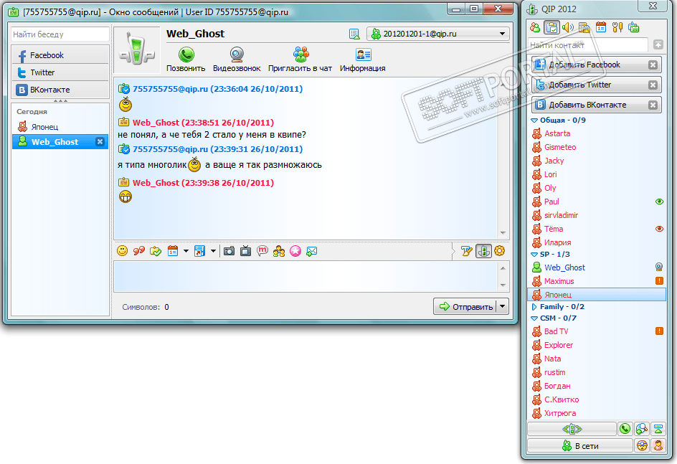Click the calendar icon in message toolbar
This screenshot has width=677, height=464.
click(x=173, y=251)
